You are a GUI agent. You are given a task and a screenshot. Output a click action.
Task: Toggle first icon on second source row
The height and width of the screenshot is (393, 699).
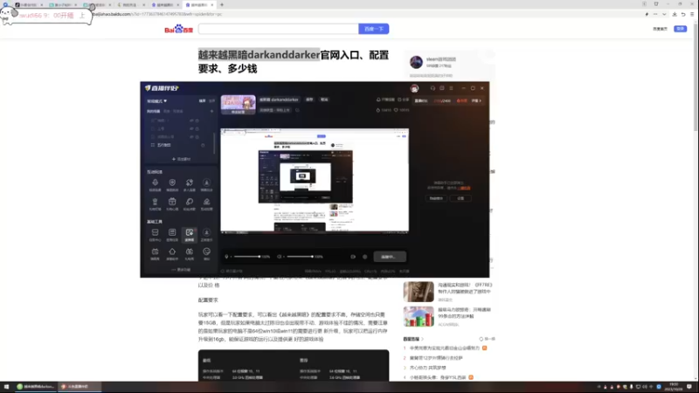[191, 128]
